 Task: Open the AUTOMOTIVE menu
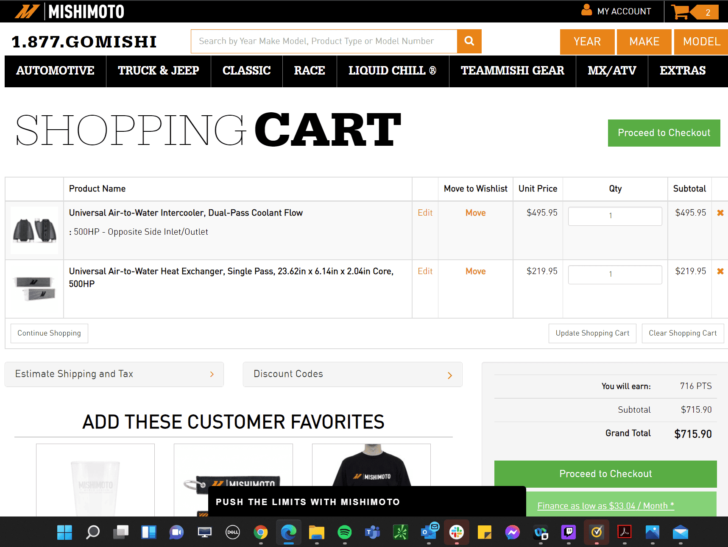pos(56,71)
